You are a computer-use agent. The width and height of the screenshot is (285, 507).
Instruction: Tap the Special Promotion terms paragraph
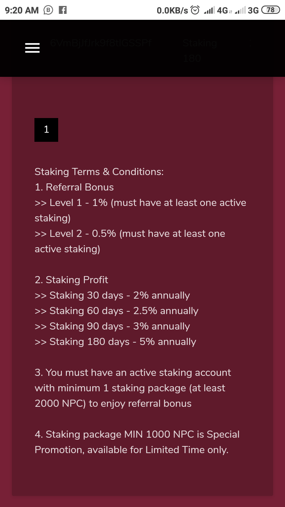tap(137, 442)
